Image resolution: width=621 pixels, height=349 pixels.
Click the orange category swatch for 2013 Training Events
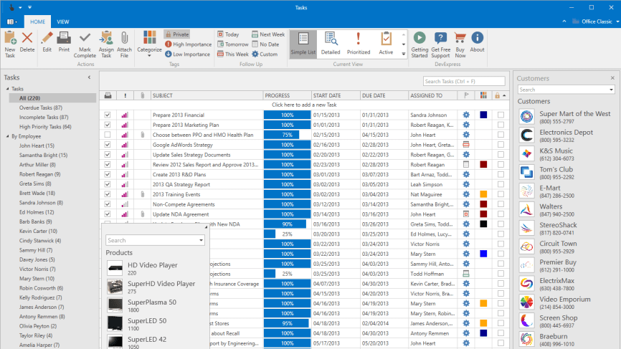pyautogui.click(x=483, y=194)
